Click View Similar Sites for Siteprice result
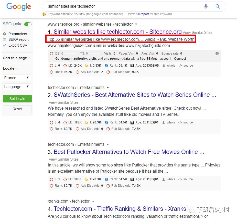Viewport: 237px width, 220px height. pos(197,33)
